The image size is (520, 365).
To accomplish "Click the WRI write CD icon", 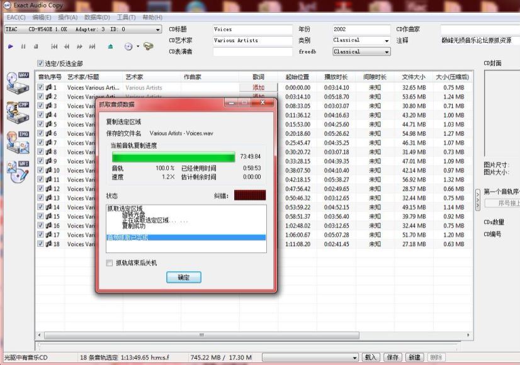I will (18, 172).
